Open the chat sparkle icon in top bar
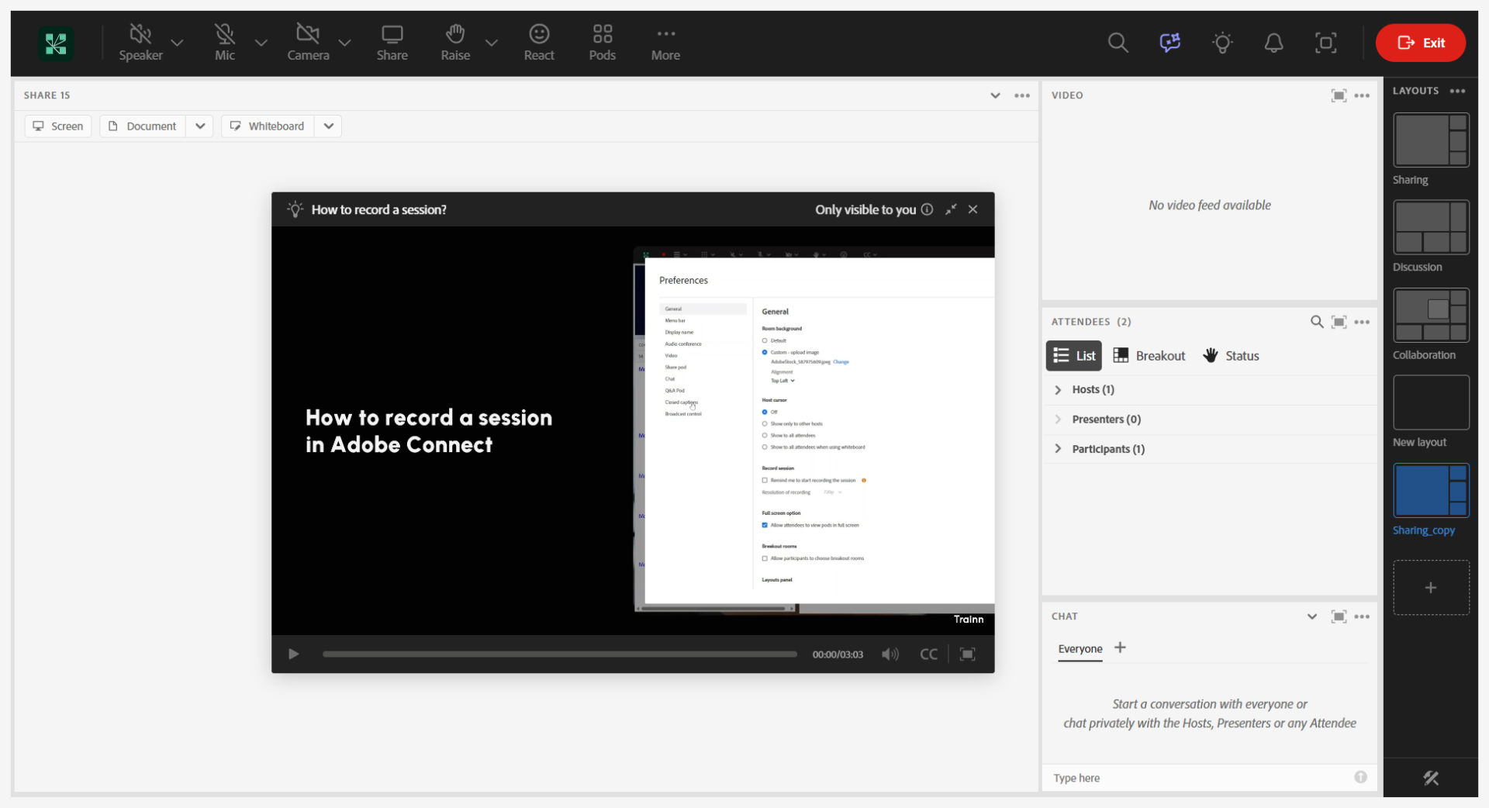The width and height of the screenshot is (1489, 808). point(1169,43)
